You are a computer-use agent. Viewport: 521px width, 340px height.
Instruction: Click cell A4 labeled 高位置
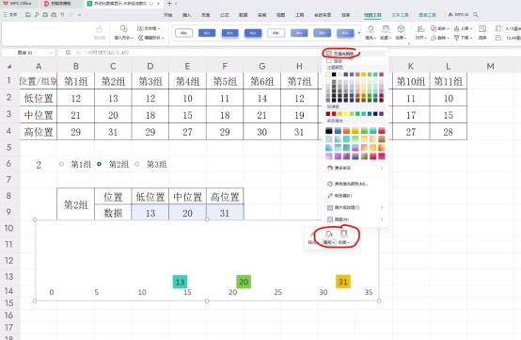click(39, 132)
